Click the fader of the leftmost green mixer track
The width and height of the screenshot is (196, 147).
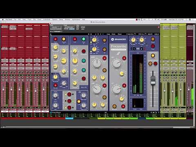point(165,90)
